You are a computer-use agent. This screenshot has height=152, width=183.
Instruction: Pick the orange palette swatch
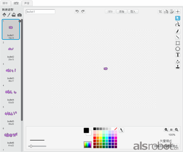pyautogui.click(x=98, y=138)
